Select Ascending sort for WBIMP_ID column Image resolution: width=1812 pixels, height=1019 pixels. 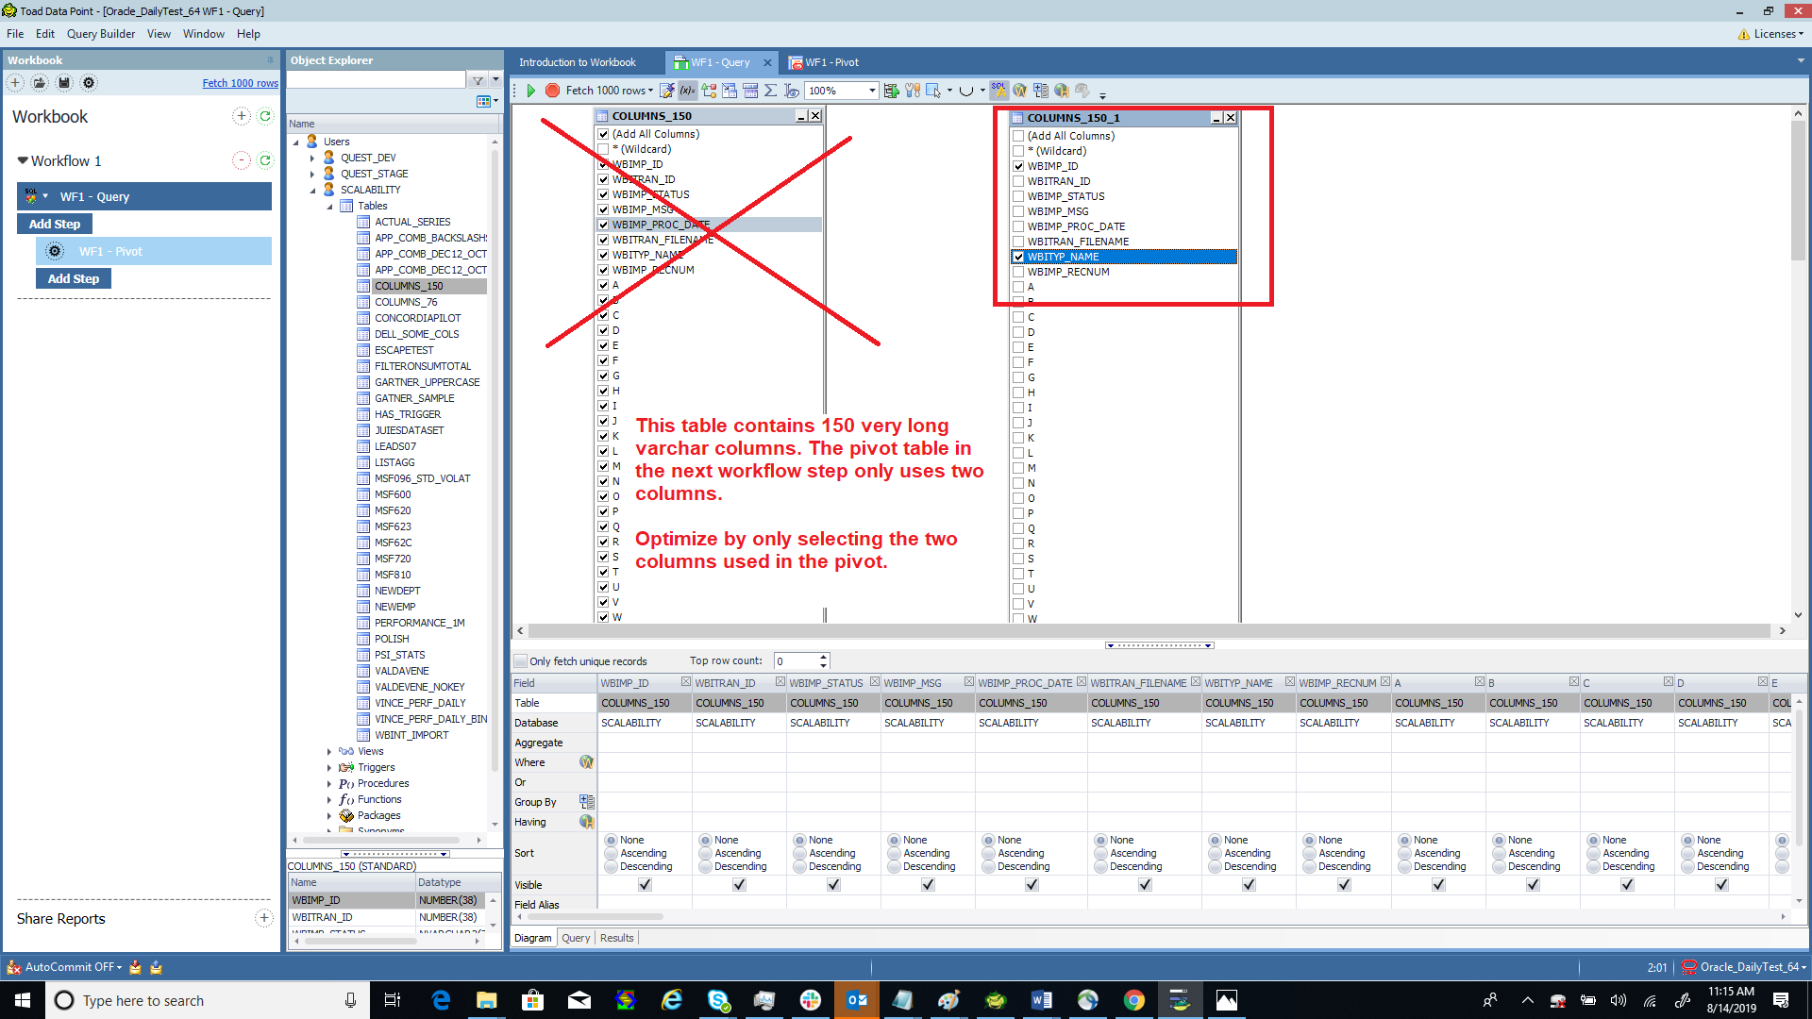(x=611, y=853)
